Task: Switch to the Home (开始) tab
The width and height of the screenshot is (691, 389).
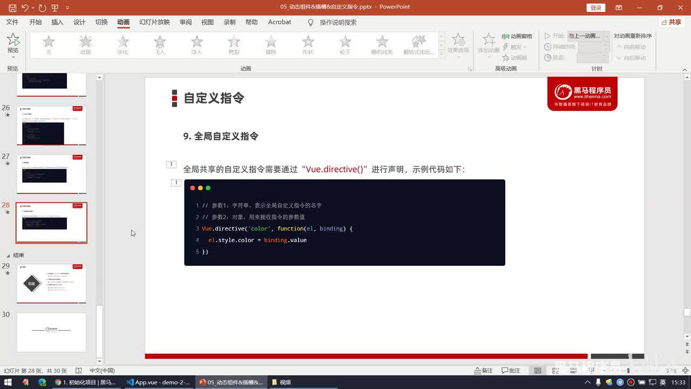Action: (x=36, y=22)
